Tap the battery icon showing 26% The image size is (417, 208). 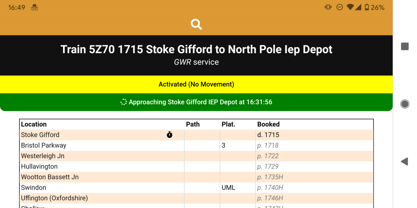(367, 7)
